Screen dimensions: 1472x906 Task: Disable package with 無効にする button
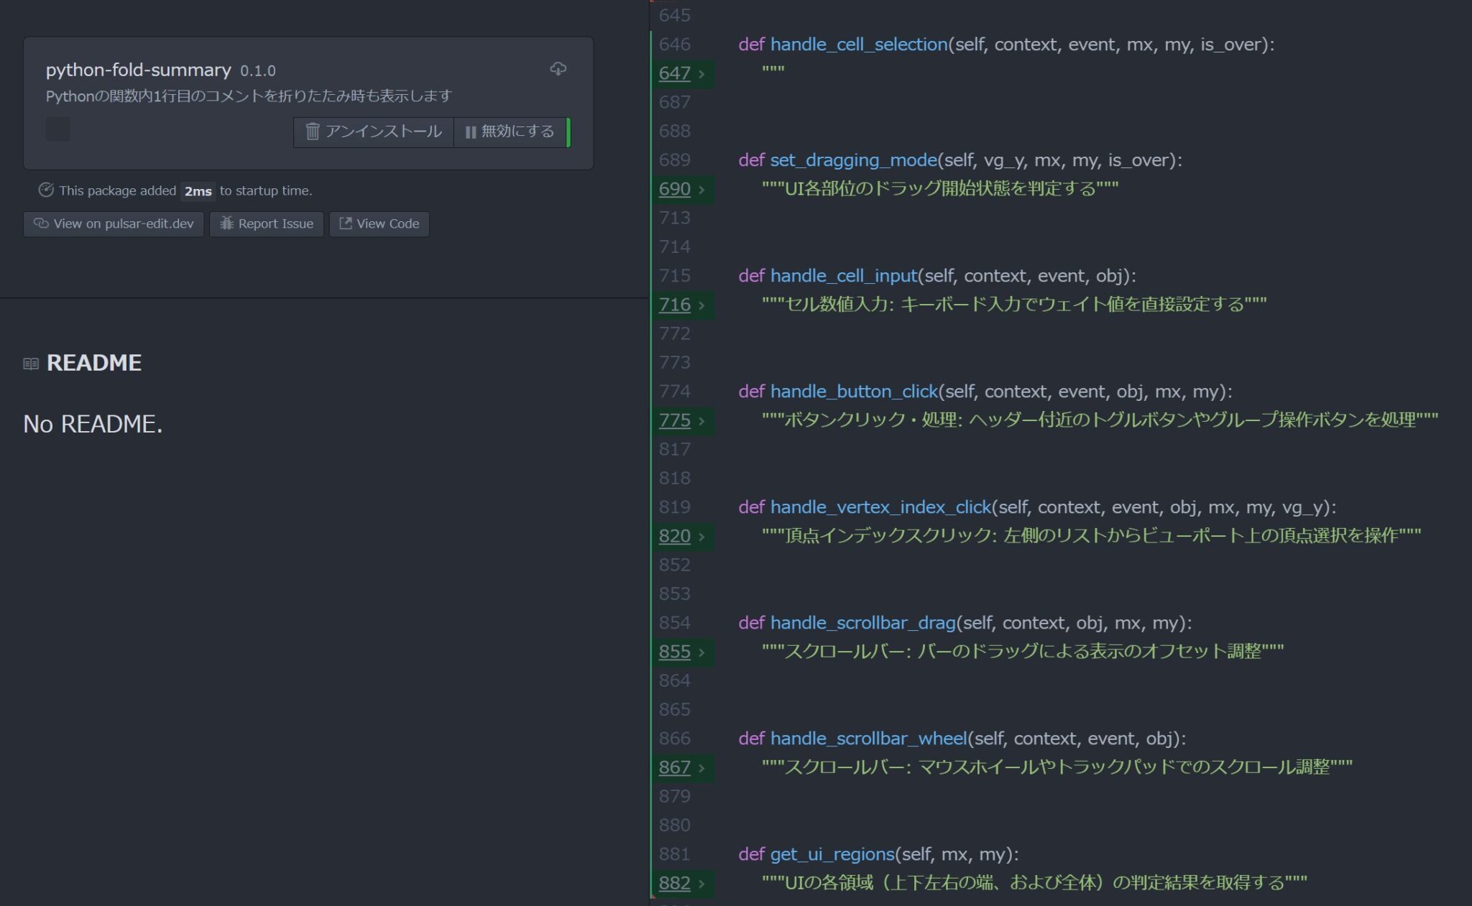(x=510, y=131)
